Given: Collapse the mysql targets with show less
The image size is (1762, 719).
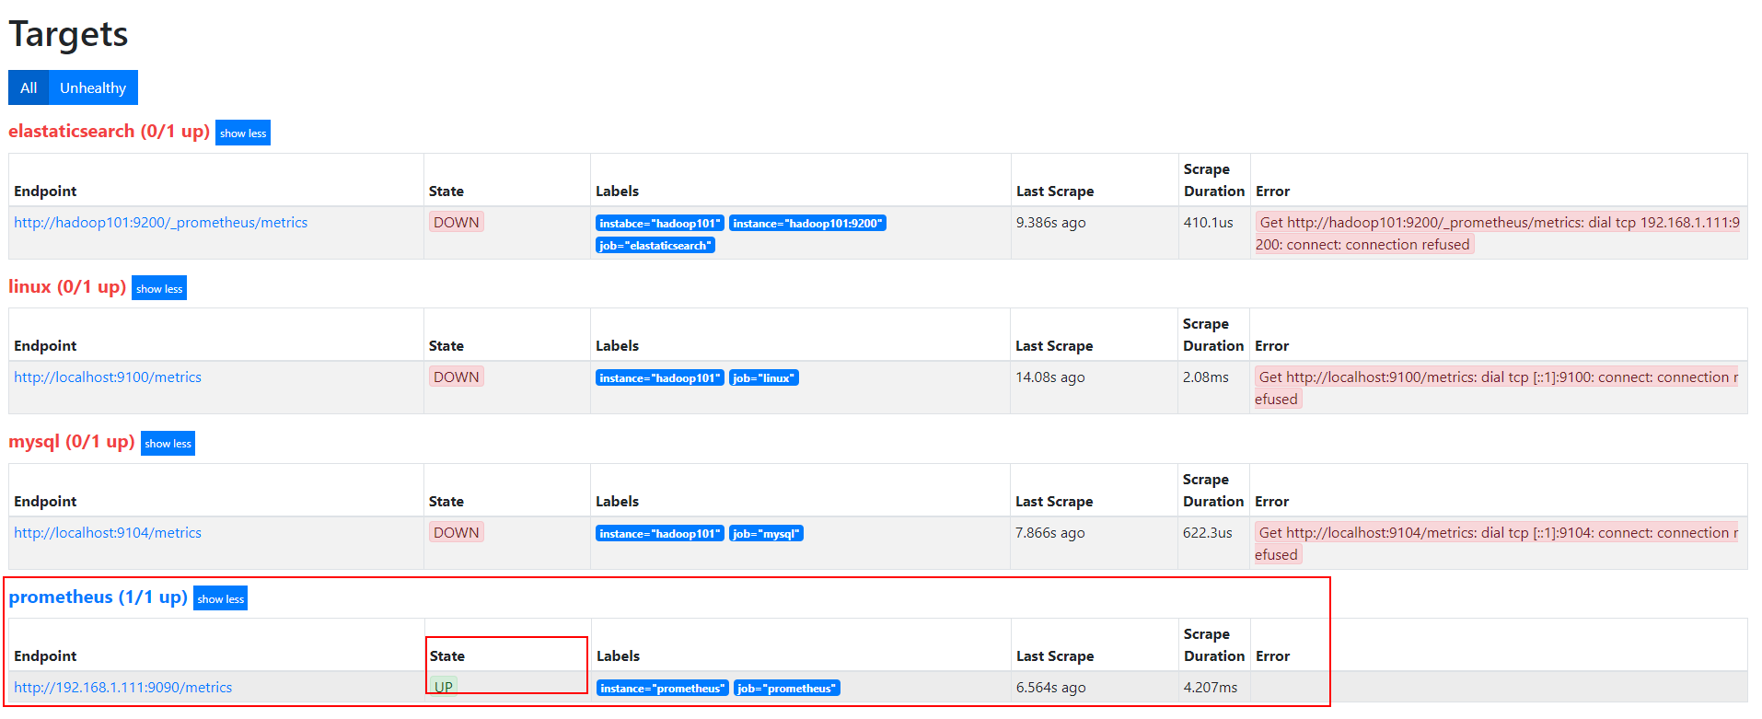Looking at the screenshot, I should pyautogui.click(x=168, y=443).
